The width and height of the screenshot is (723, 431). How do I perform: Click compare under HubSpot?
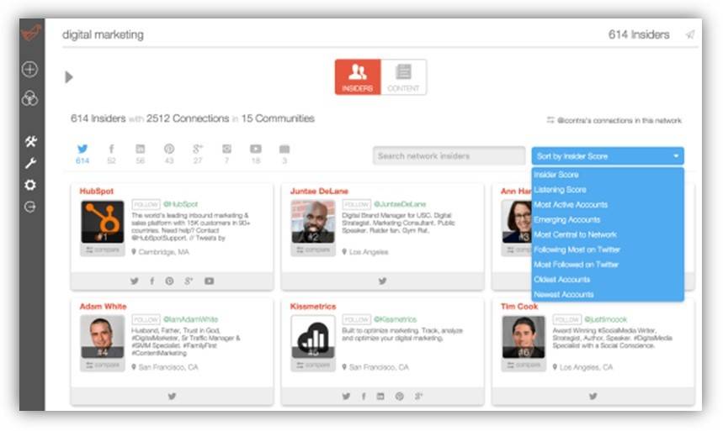pos(103,250)
